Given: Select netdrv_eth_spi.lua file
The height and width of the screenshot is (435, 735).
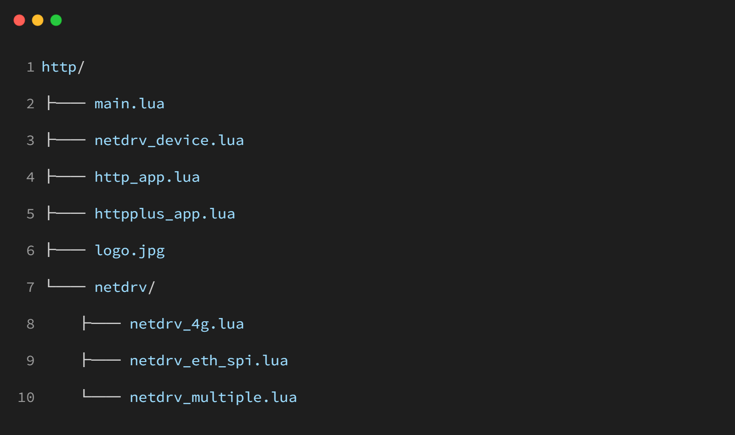Looking at the screenshot, I should pos(209,361).
